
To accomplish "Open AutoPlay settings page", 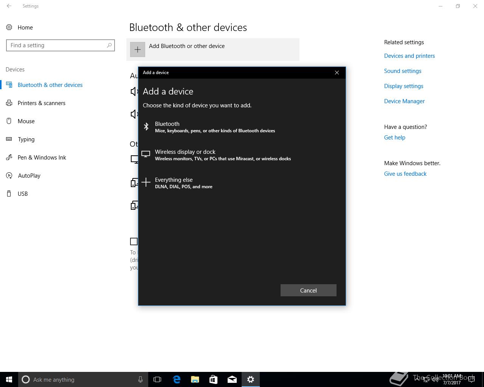I will click(29, 175).
